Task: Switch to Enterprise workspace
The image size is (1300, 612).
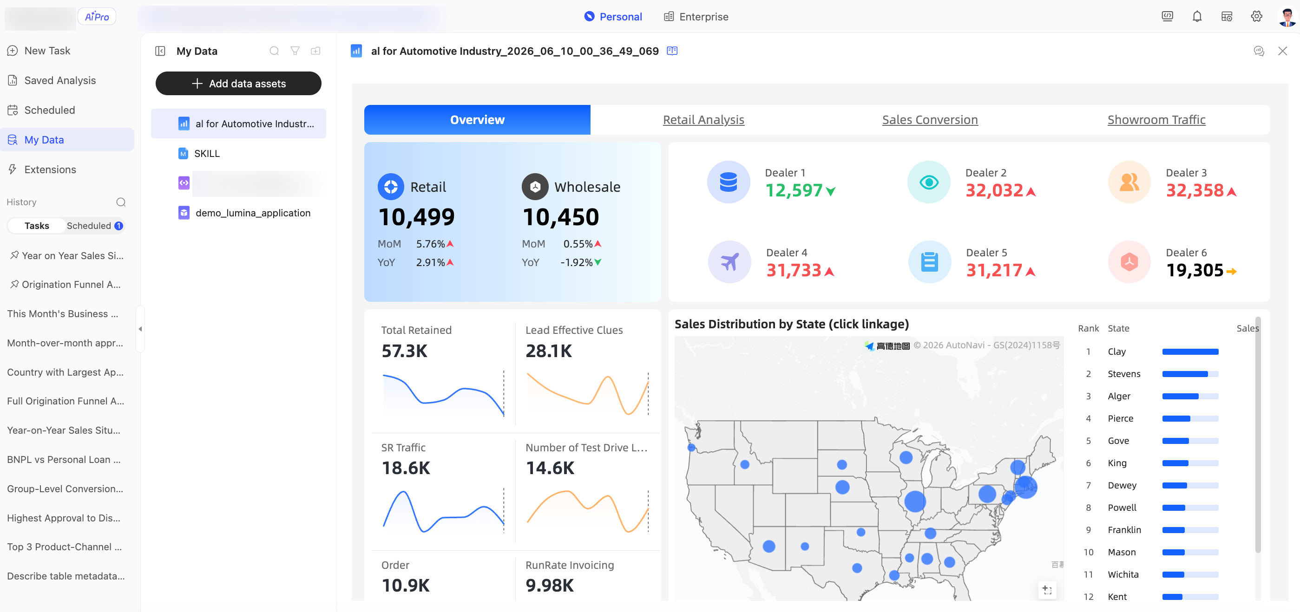Action: point(696,17)
